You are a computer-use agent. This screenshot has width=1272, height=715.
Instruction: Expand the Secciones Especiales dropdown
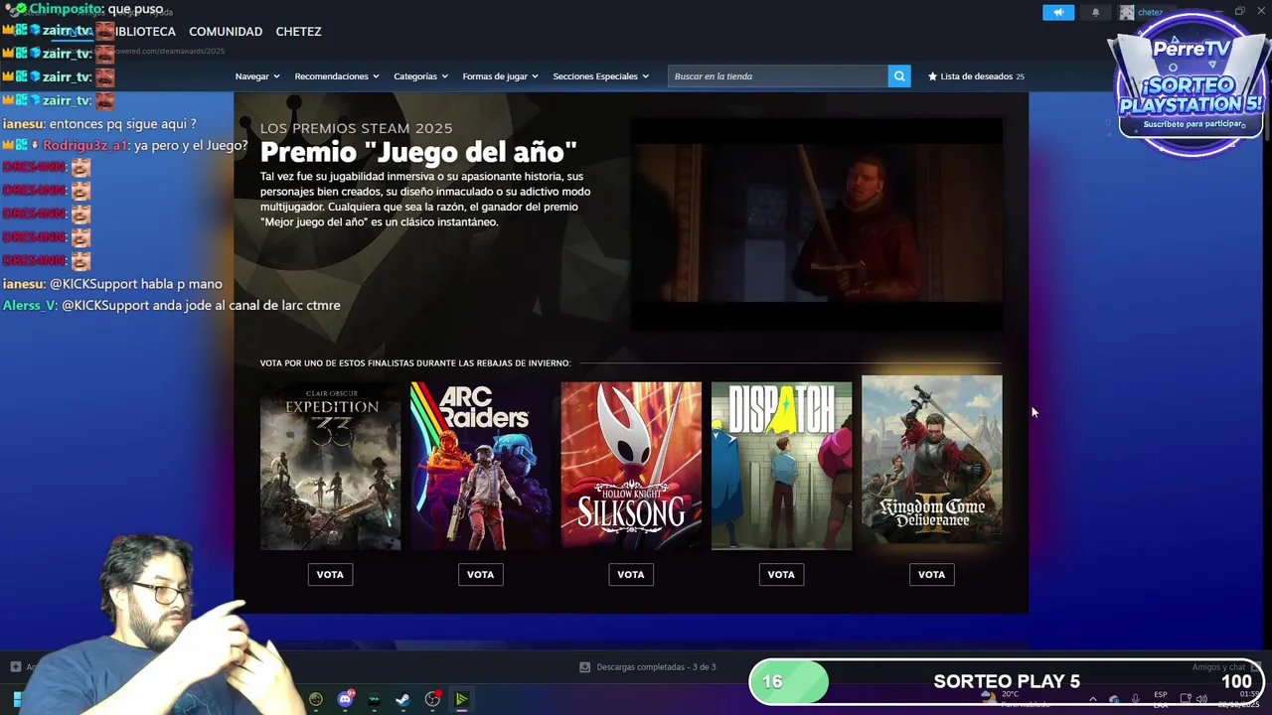[600, 76]
